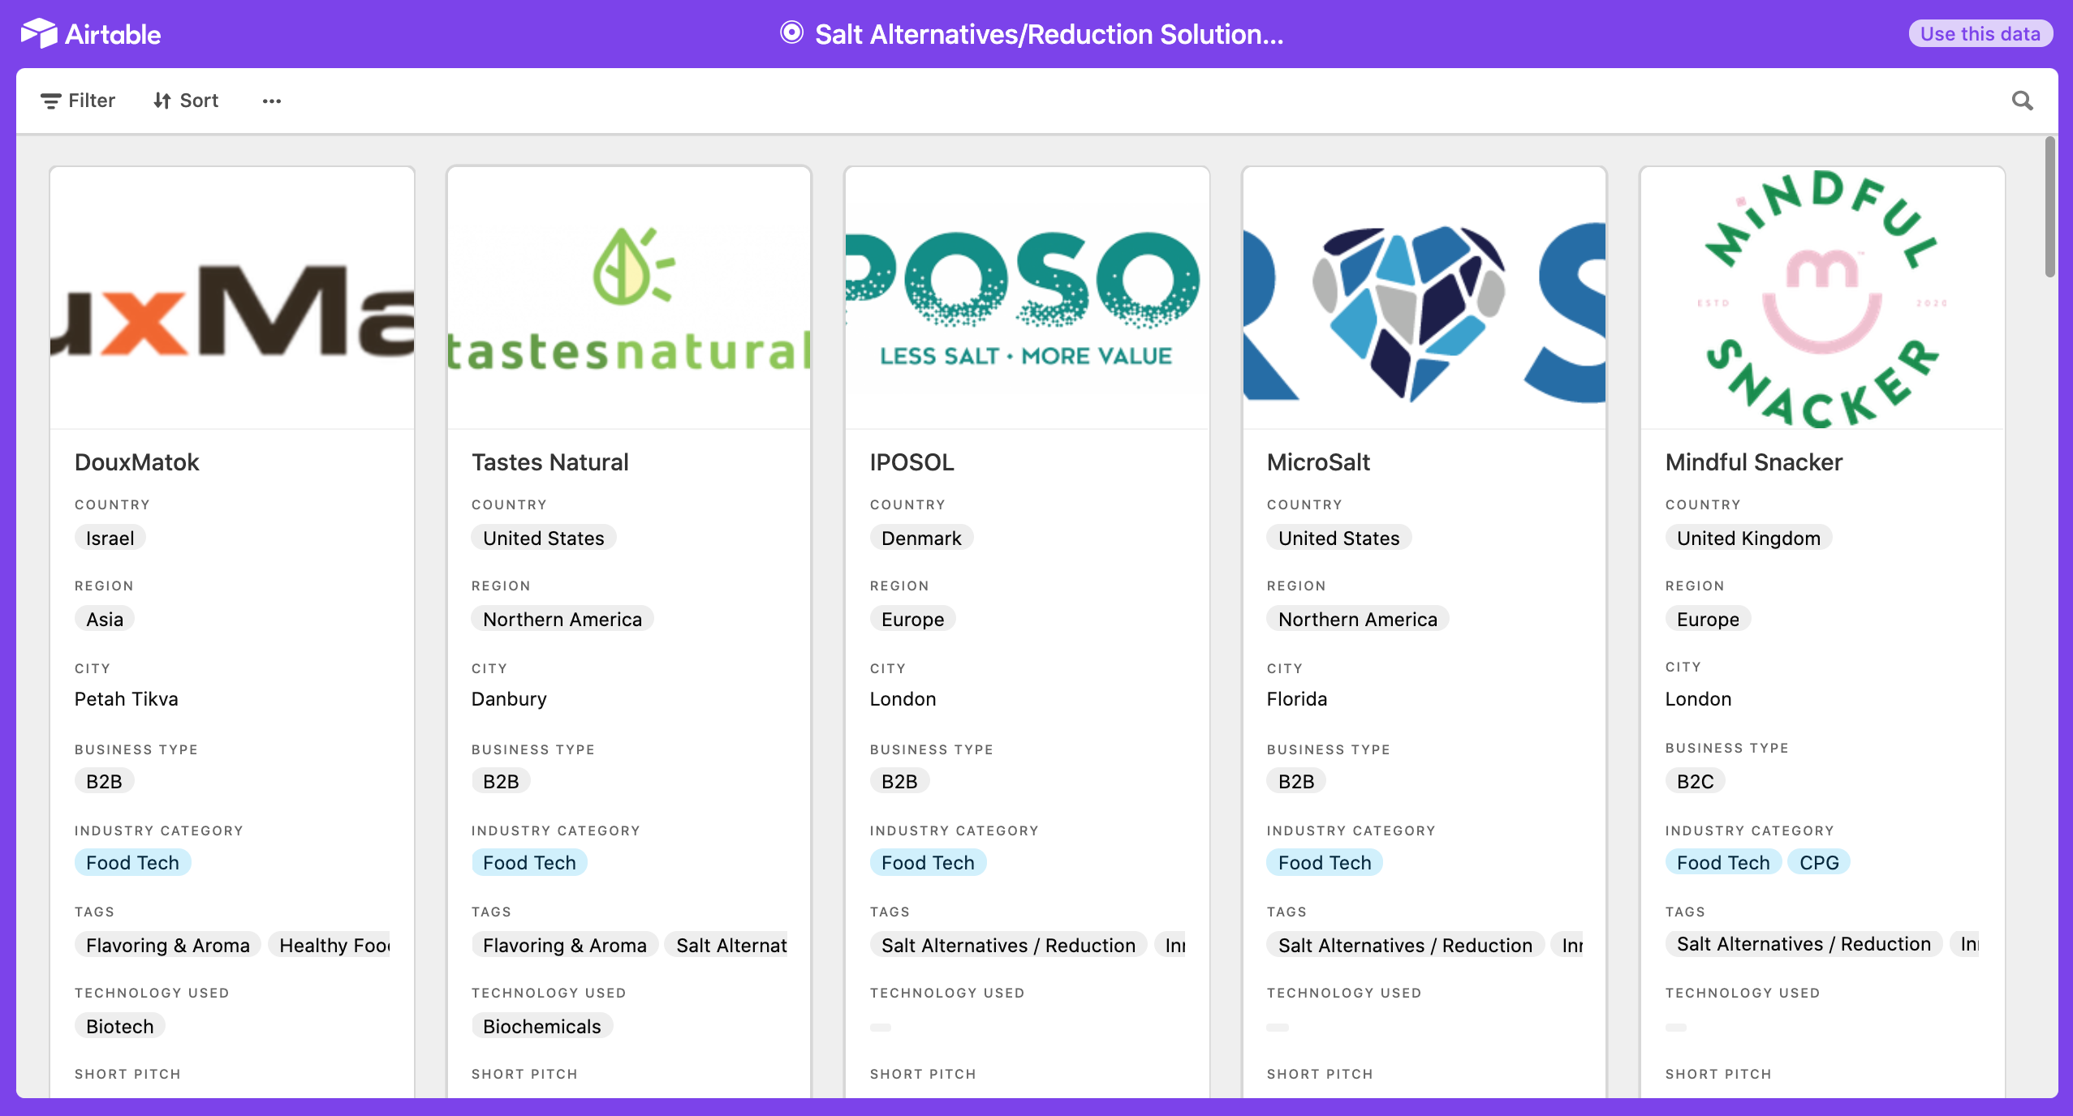2073x1116 pixels.
Task: Open the Filter options
Action: tap(78, 101)
